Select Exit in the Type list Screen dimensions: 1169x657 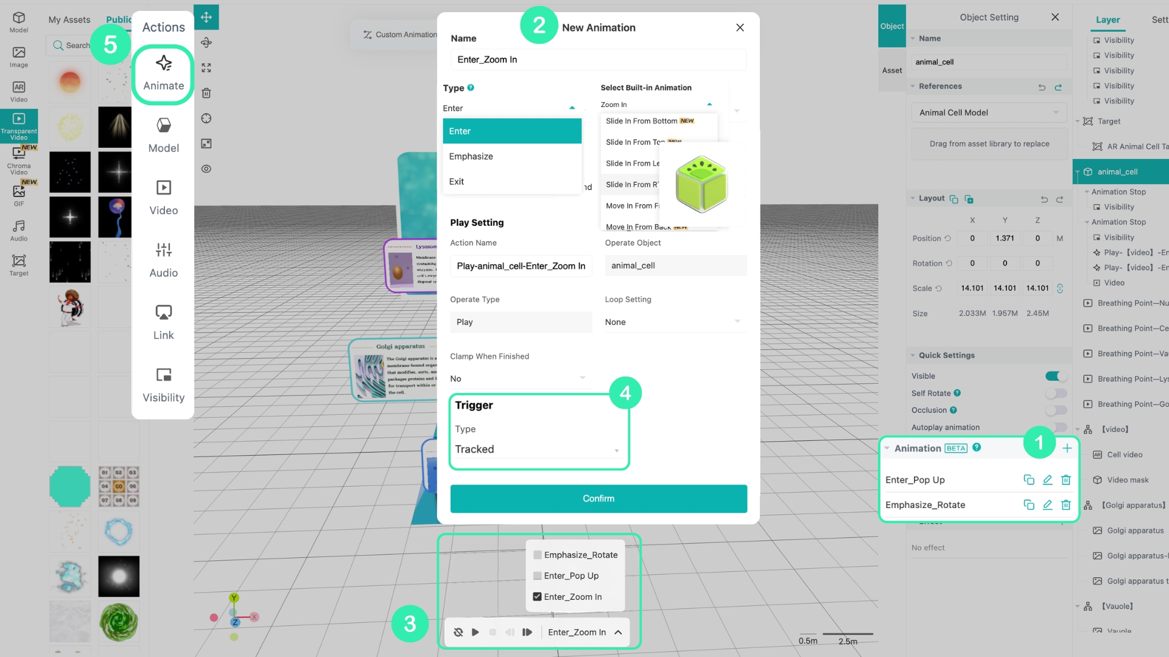512,181
